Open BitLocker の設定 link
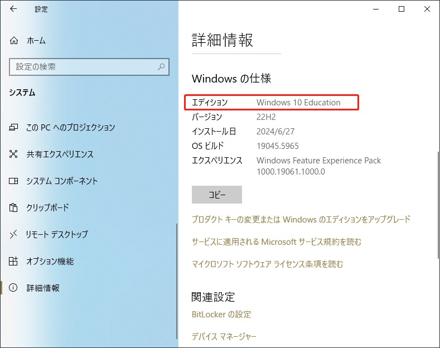The width and height of the screenshot is (440, 348). 221,315
